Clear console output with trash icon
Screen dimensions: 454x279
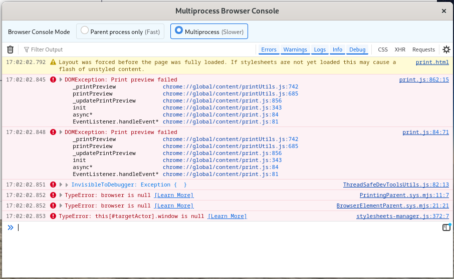[10, 49]
